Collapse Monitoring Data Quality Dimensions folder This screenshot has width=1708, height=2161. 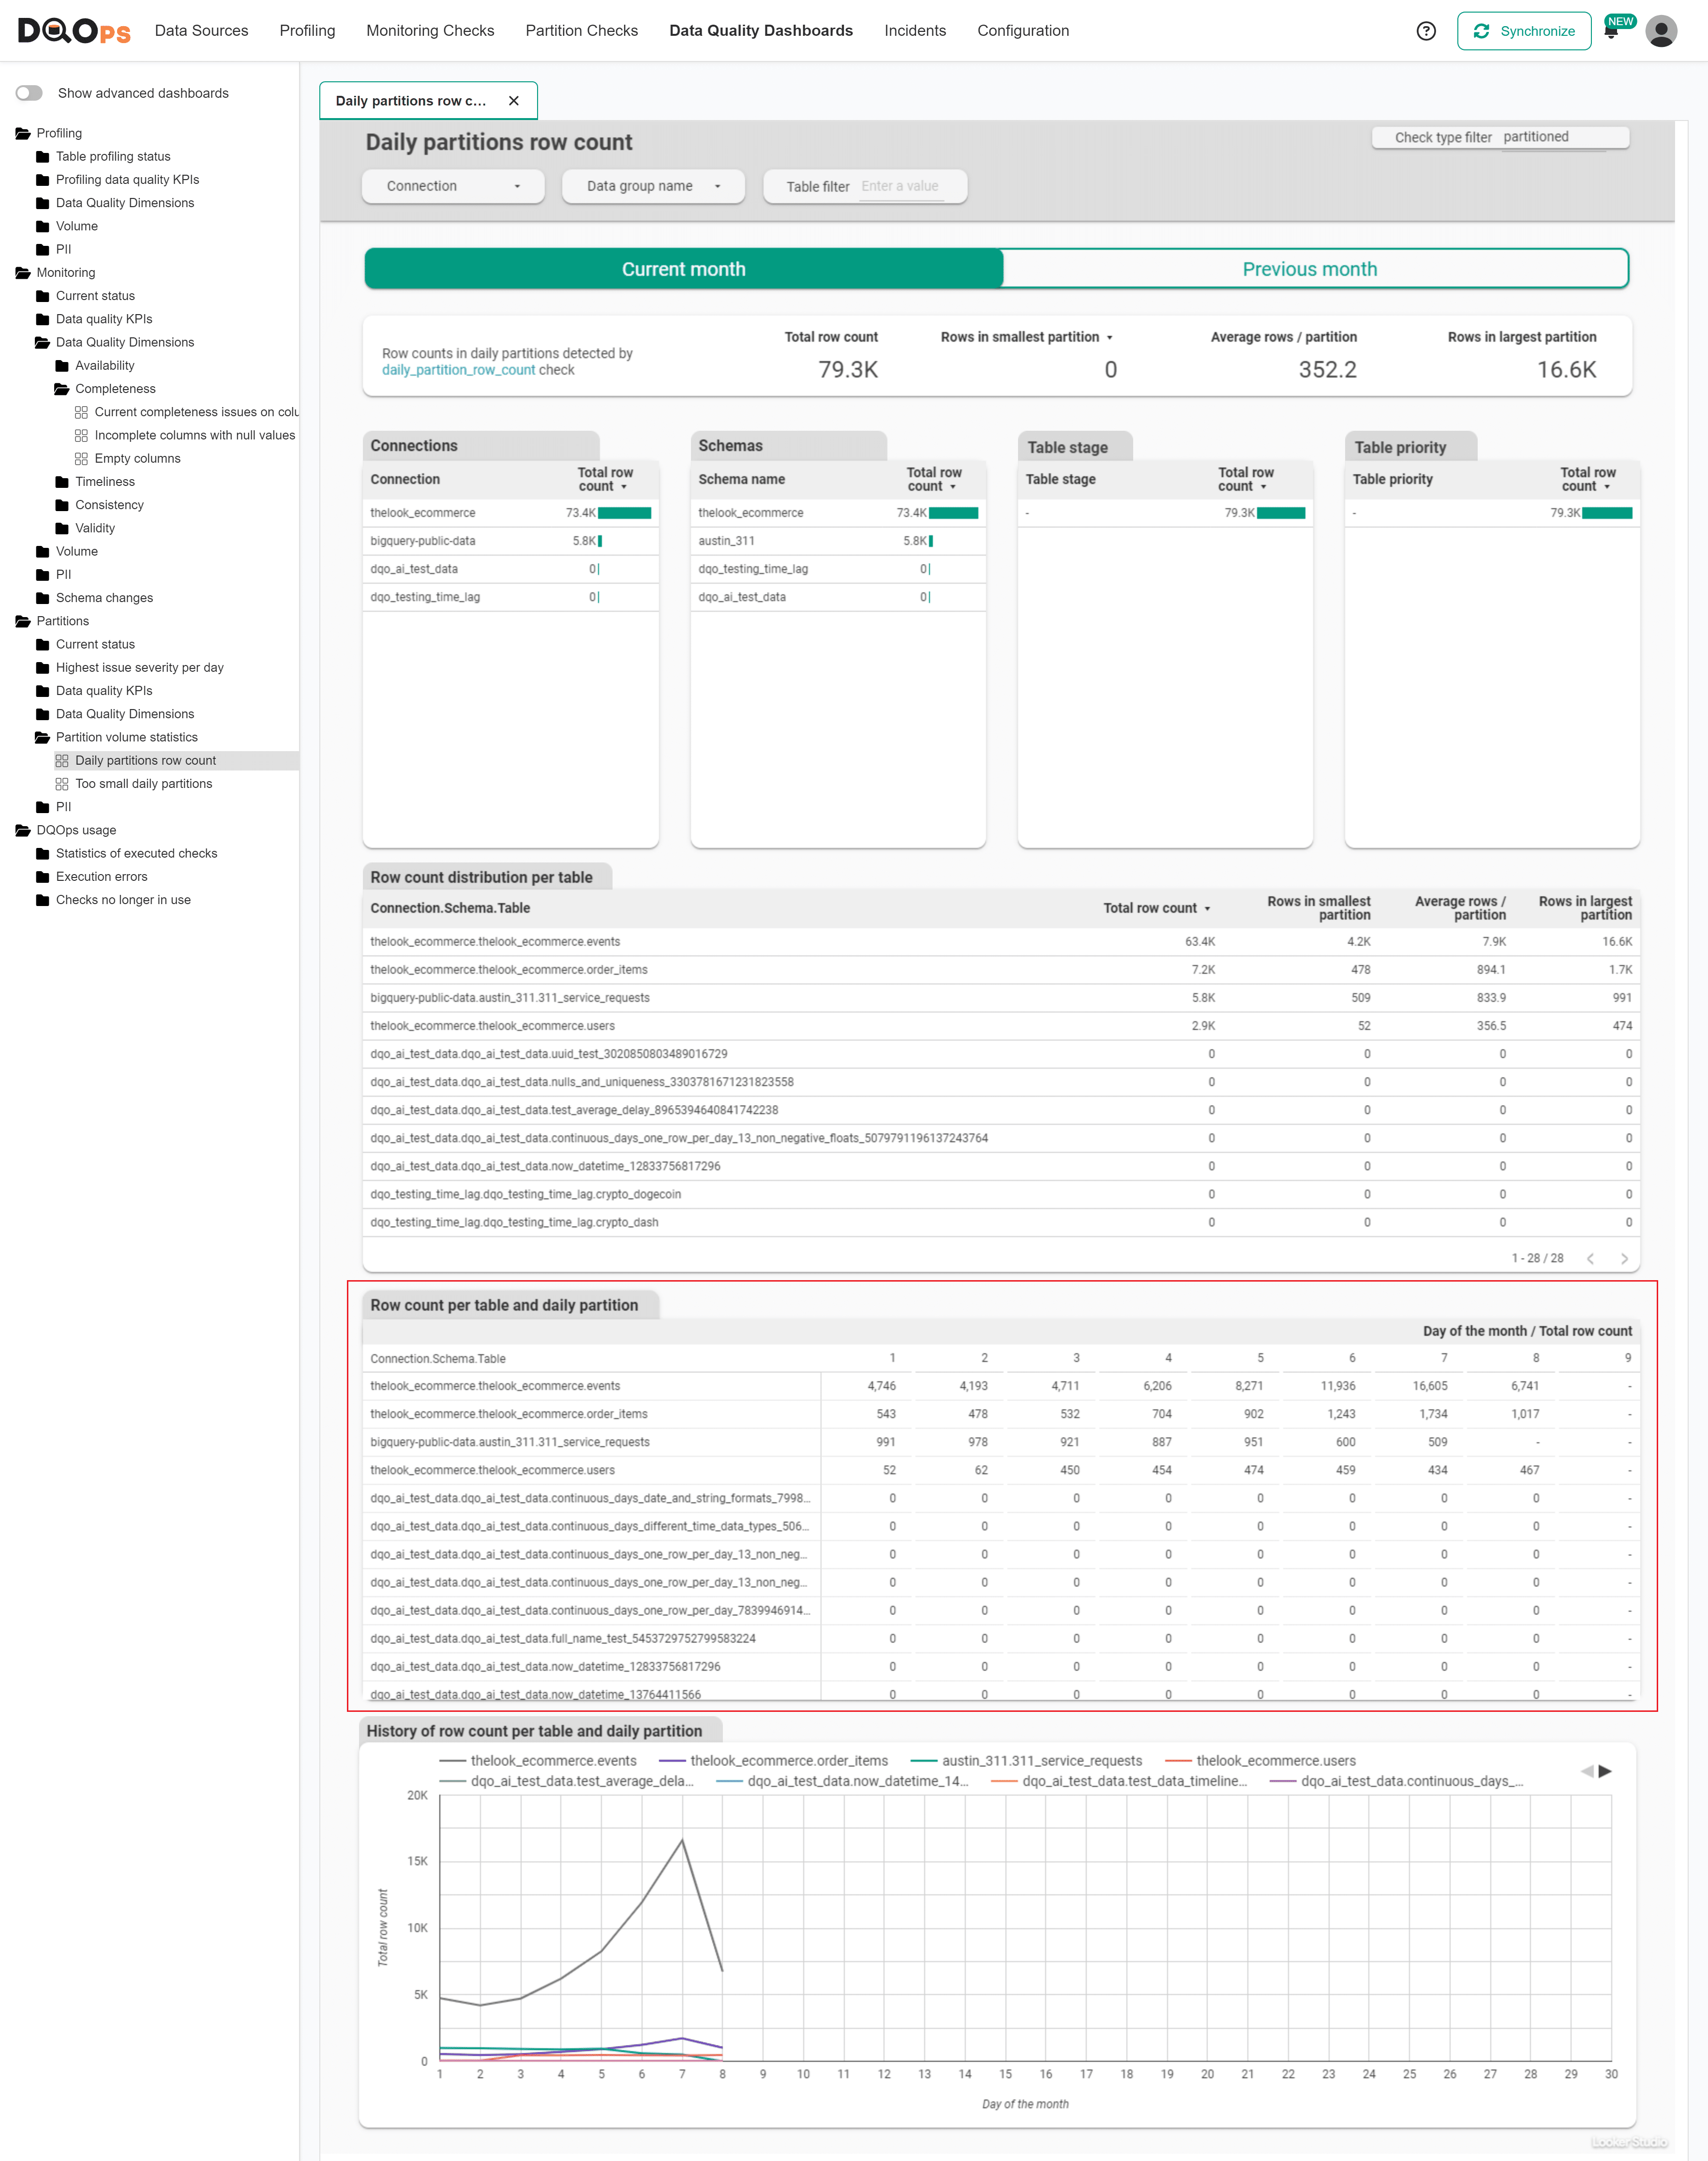[42, 343]
